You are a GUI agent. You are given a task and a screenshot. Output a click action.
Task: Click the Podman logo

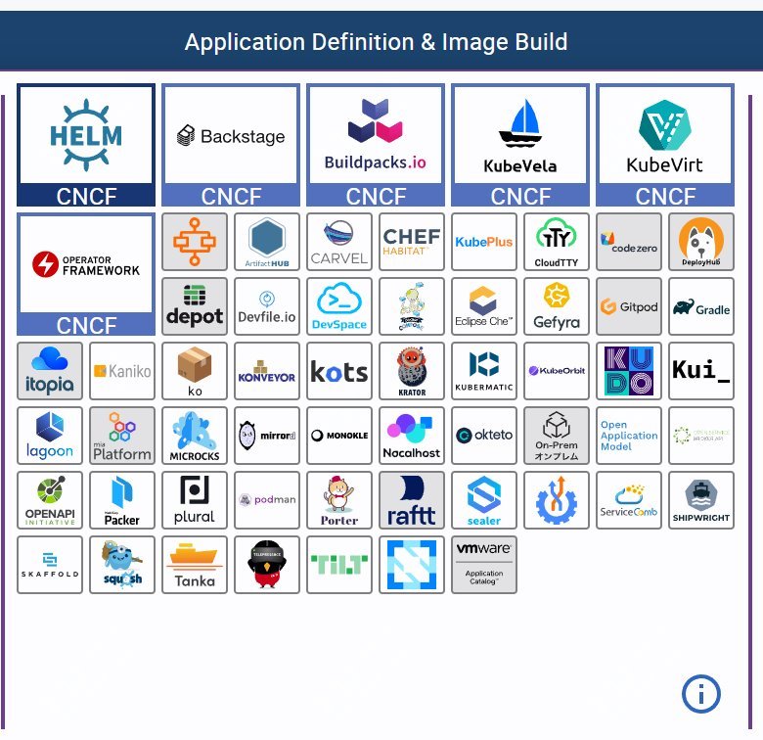[x=267, y=500]
